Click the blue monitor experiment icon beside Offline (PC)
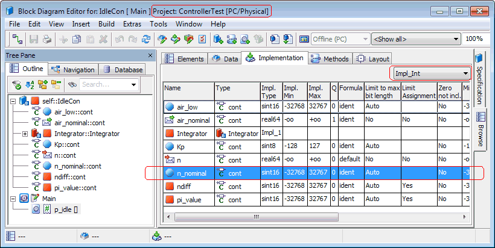The height and width of the screenshot is (248, 495). pos(304,39)
